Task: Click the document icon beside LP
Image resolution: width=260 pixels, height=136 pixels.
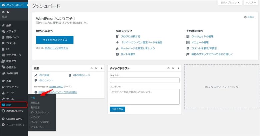Action: coord(3,49)
